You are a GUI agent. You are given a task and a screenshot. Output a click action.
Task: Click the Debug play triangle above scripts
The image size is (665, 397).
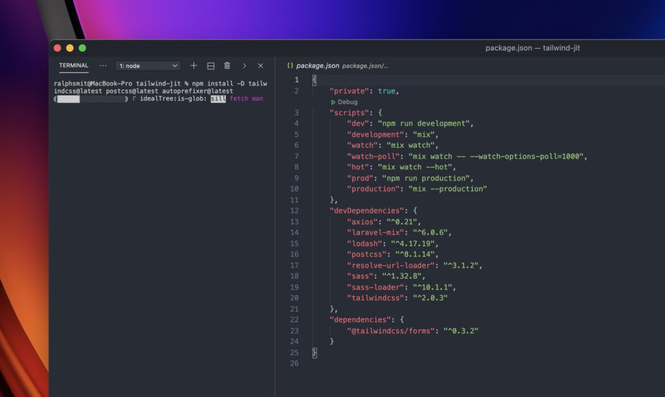[334, 102]
